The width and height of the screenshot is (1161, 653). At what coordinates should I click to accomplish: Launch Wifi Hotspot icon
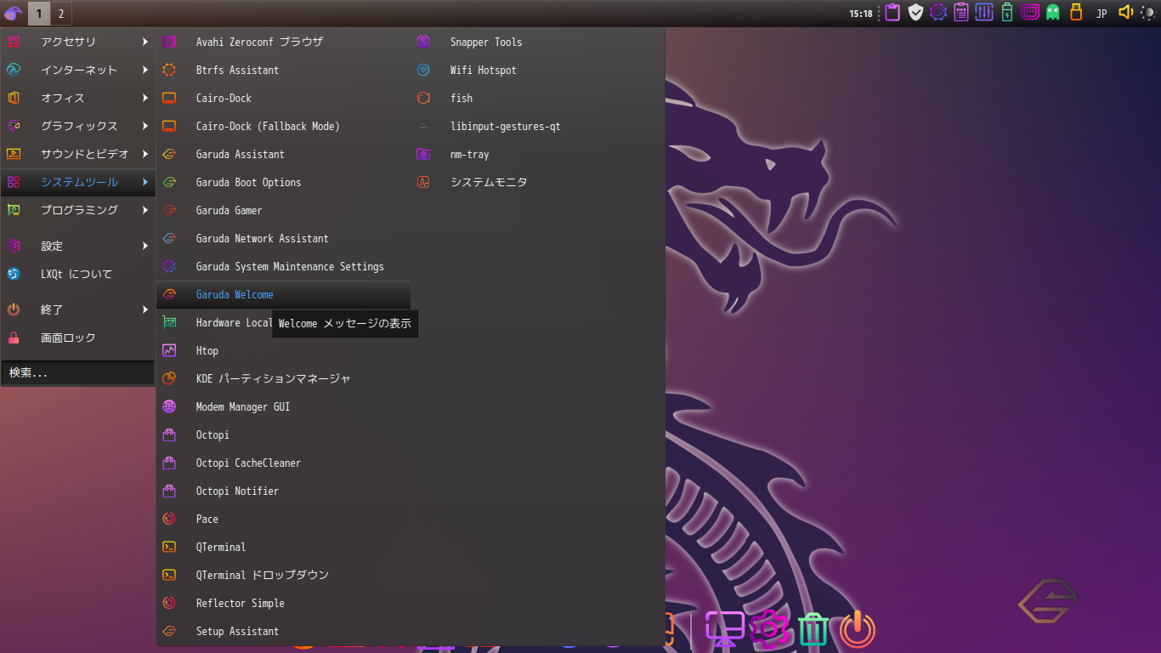(423, 70)
